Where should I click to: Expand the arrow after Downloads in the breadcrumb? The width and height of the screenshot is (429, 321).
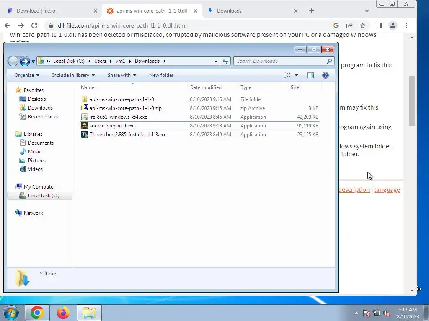click(x=164, y=61)
